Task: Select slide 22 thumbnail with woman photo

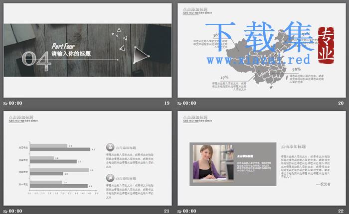Action: (x=262, y=158)
